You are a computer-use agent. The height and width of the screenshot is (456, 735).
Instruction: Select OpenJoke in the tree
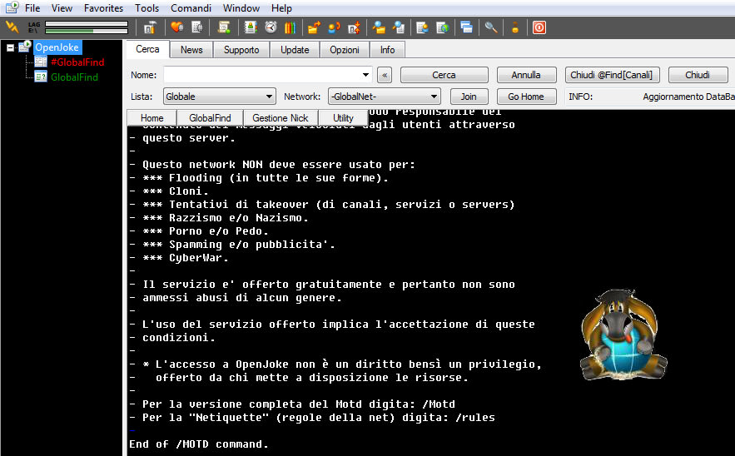coord(57,47)
